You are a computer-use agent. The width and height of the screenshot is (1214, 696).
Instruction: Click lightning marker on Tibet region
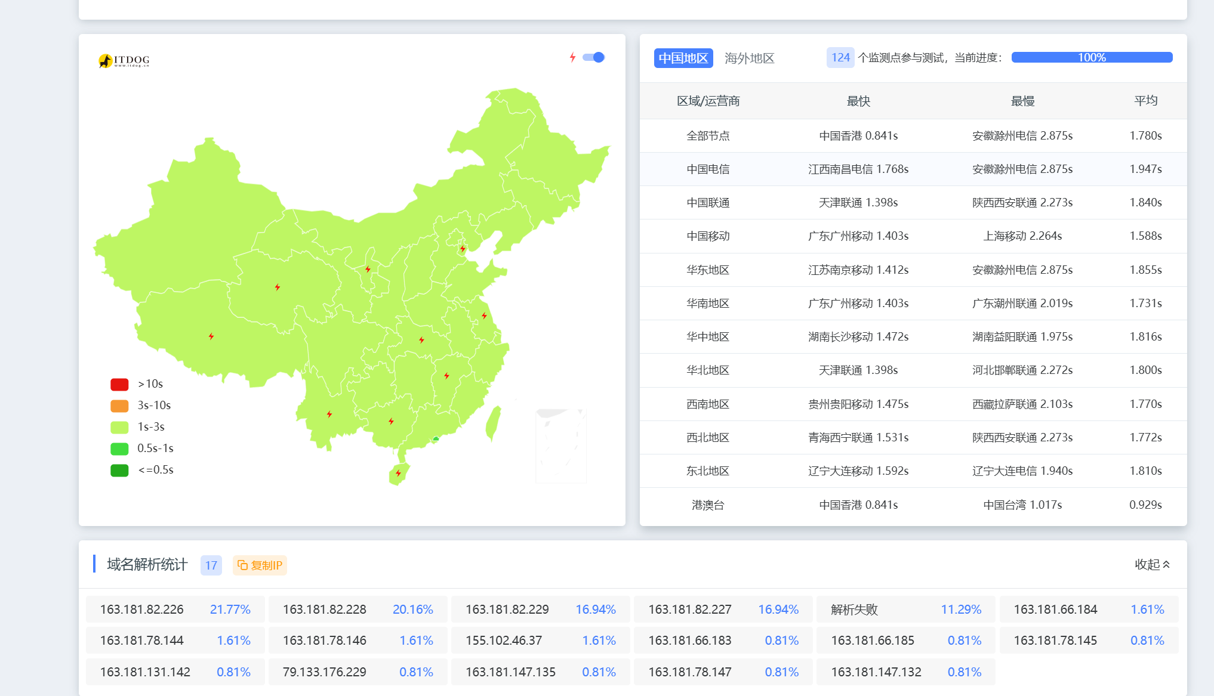tap(211, 336)
